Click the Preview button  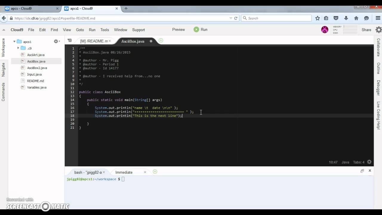(178, 30)
